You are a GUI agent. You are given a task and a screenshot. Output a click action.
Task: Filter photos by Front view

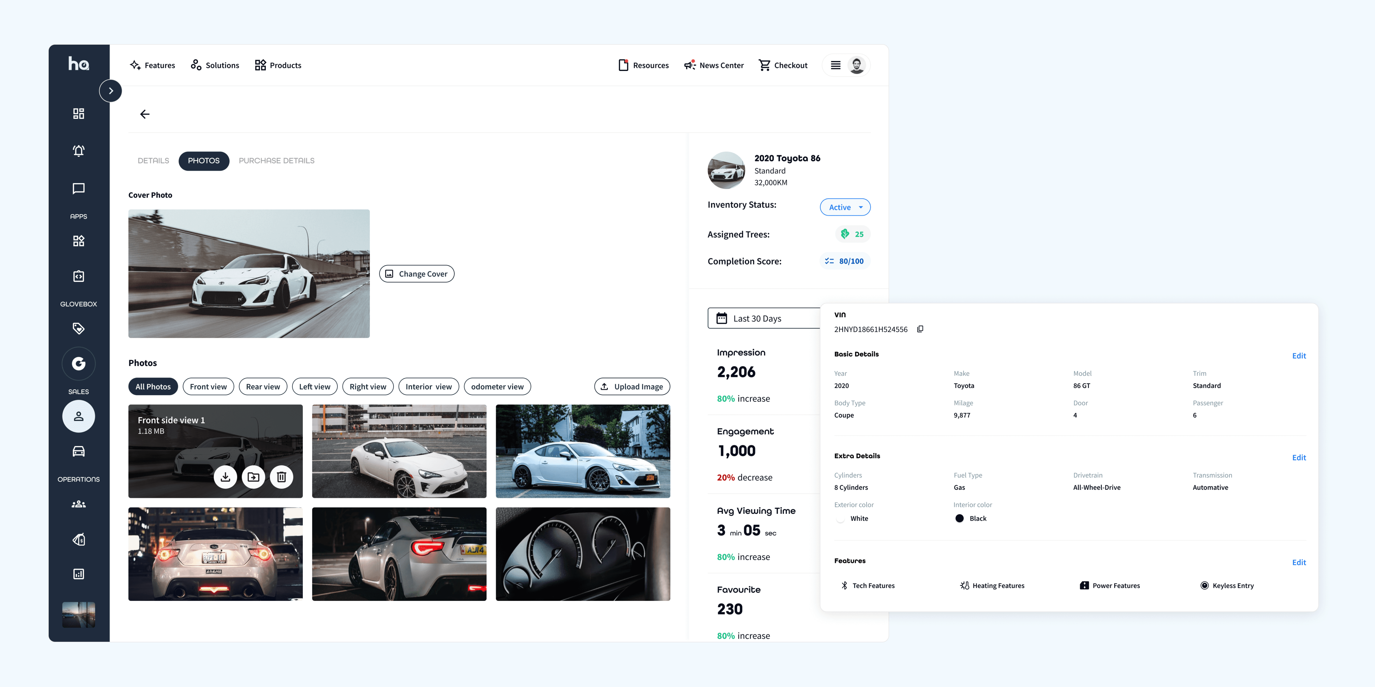coord(208,387)
